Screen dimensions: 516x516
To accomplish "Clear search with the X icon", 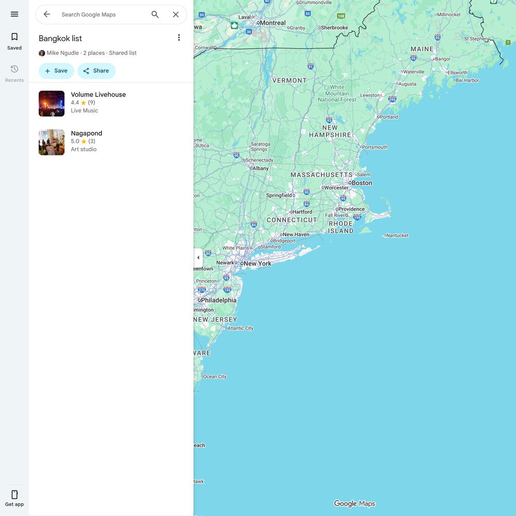I will pos(175,14).
